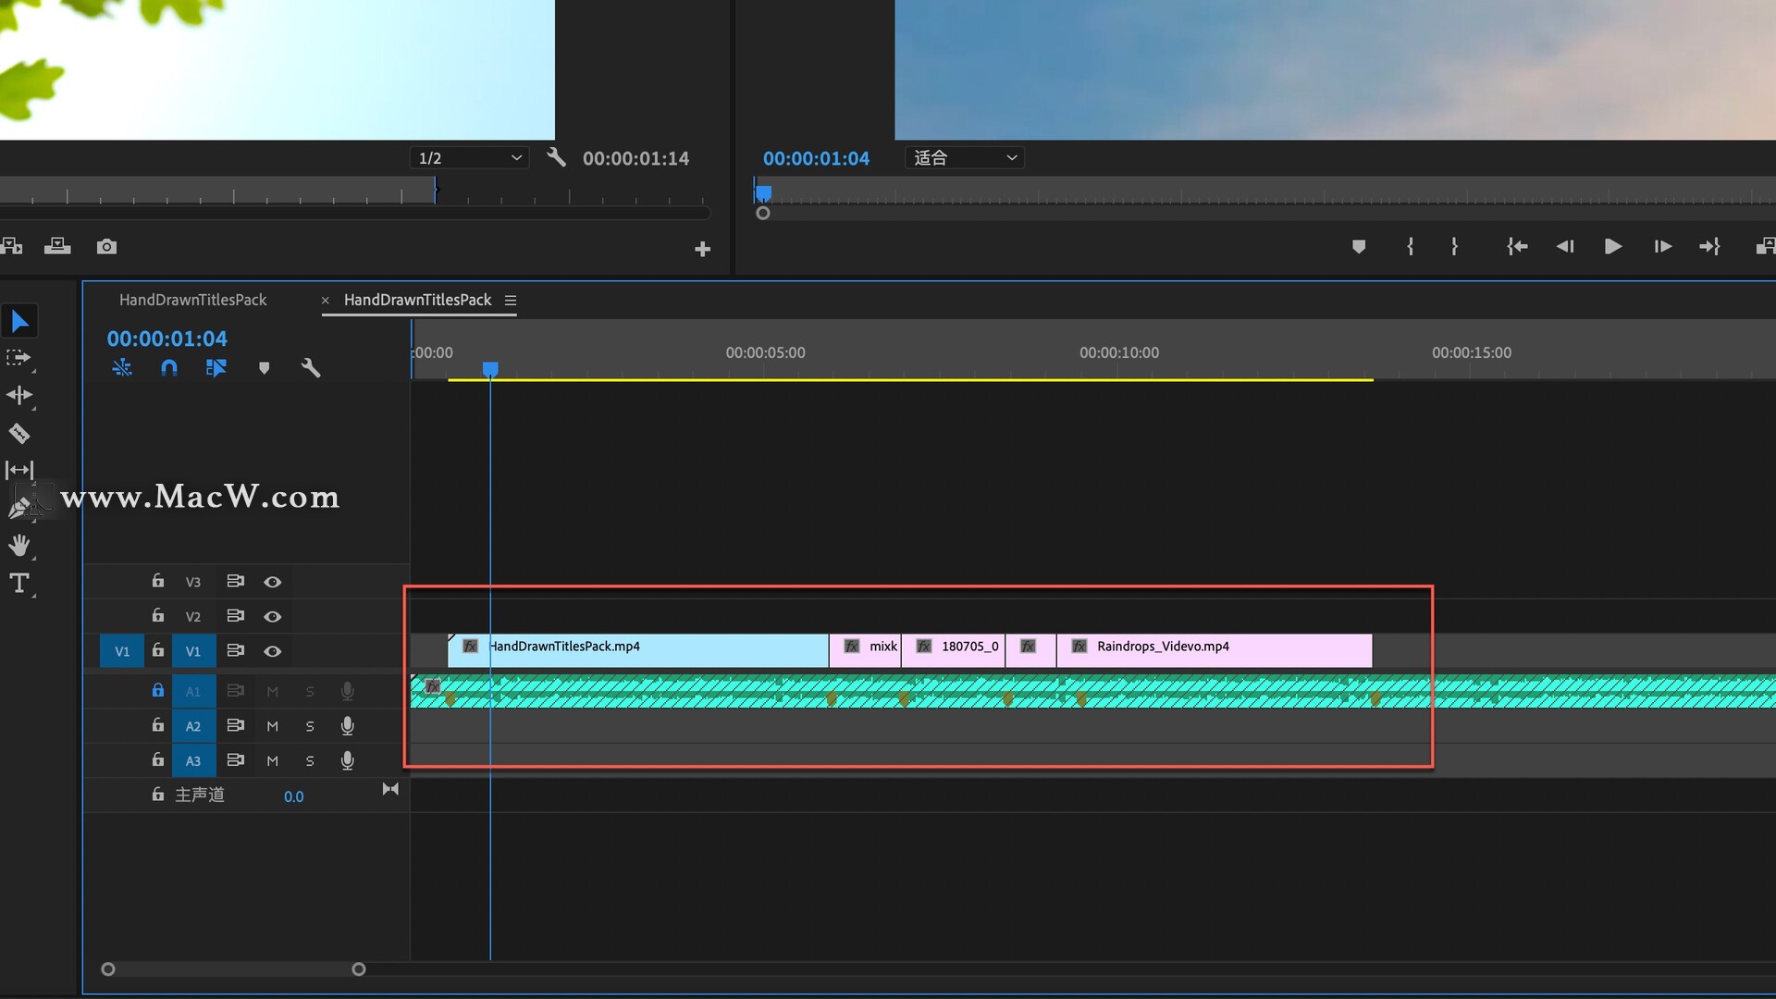Click the Export Frame camera icon

pos(106,247)
